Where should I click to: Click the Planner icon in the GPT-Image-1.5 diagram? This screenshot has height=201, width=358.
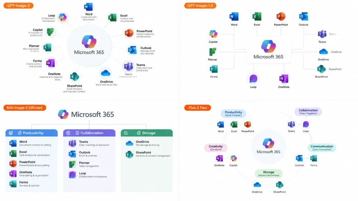213,52
